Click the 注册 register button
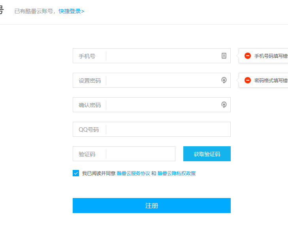The image size is (288, 232). (152, 206)
